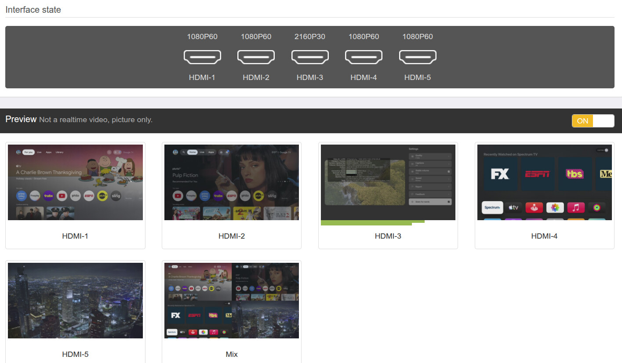Click the 1080P60 label above HDMI-1
The image size is (622, 363).
[x=202, y=36]
